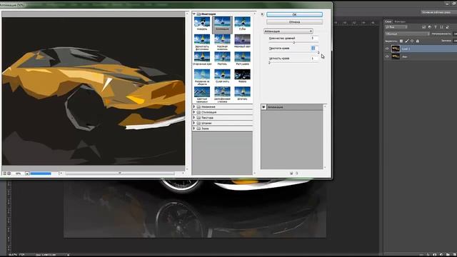Hide filter thumbnails with collapse arrow button
457x257 pixels.
coord(262,14)
